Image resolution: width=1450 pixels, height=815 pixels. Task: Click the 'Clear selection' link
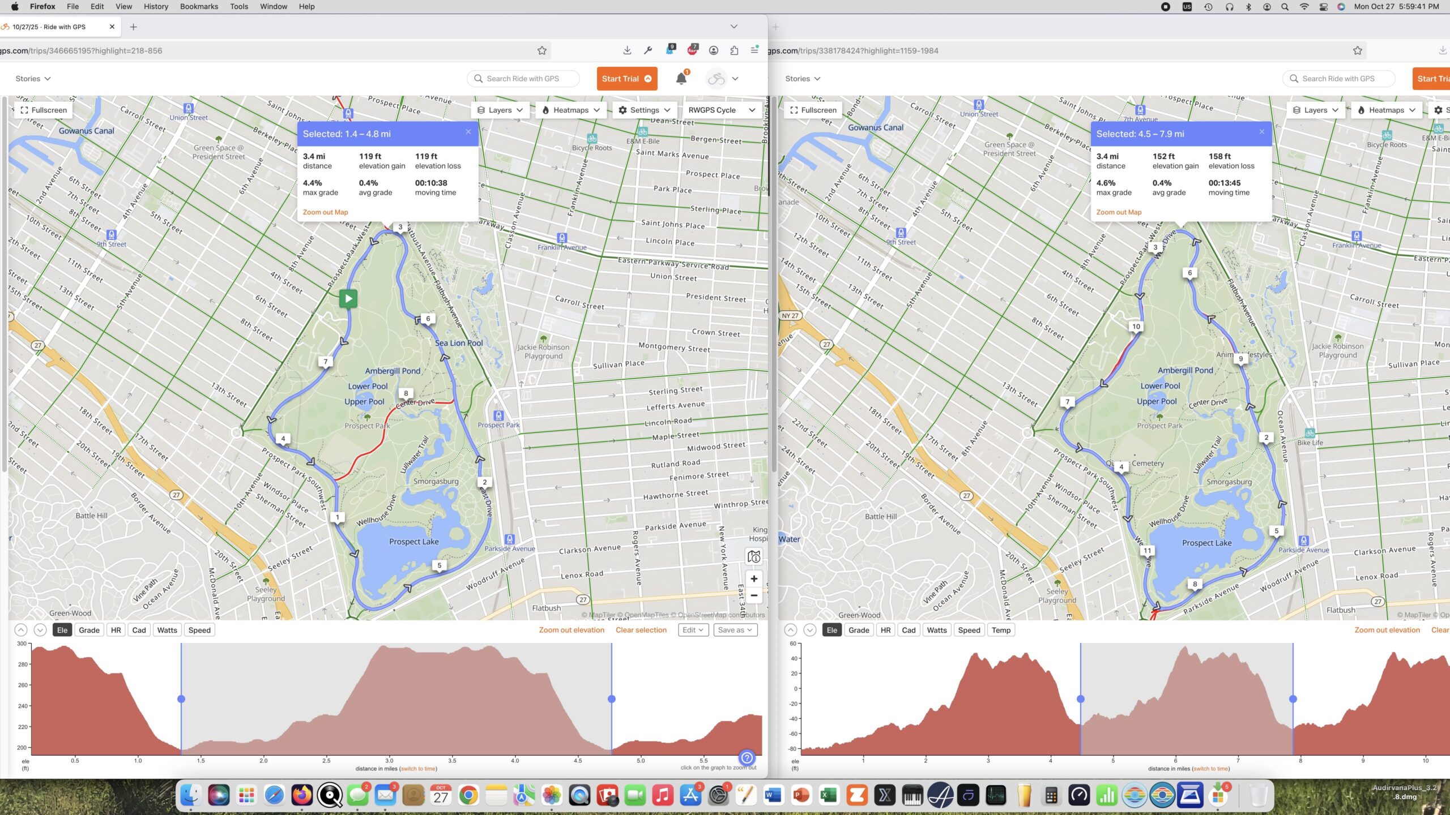(641, 630)
